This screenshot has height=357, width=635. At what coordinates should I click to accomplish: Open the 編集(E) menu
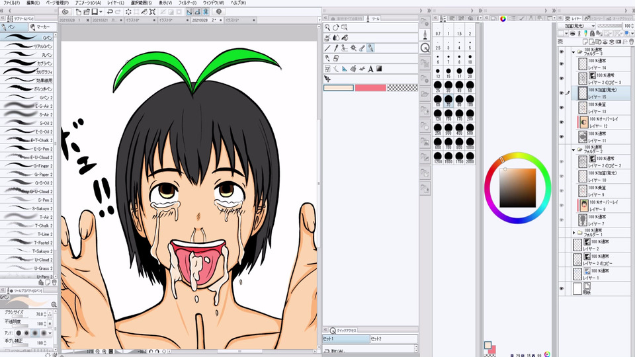coord(33,3)
